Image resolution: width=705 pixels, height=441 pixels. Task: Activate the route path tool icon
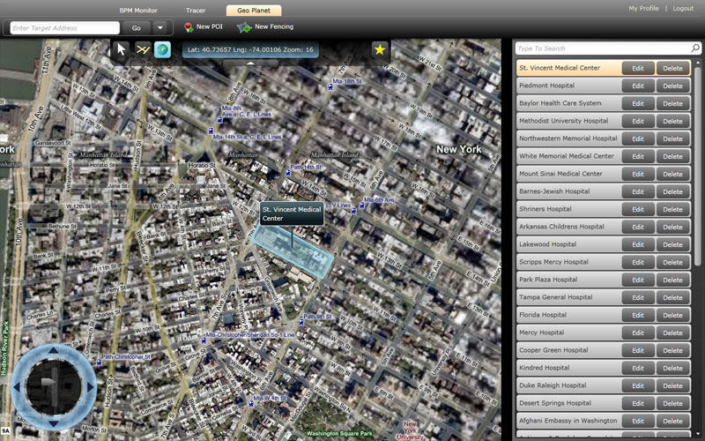[143, 50]
